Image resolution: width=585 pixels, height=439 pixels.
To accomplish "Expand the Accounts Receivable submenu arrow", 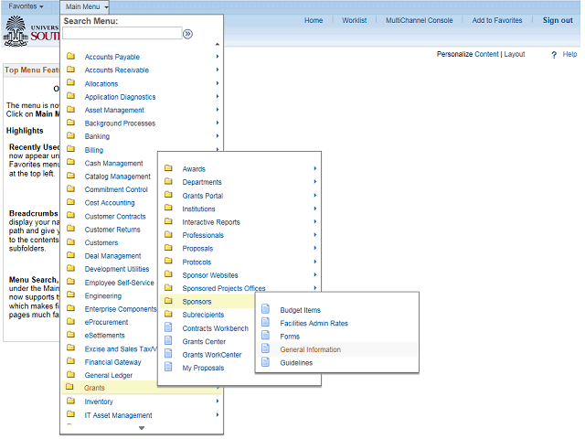I will (x=218, y=70).
